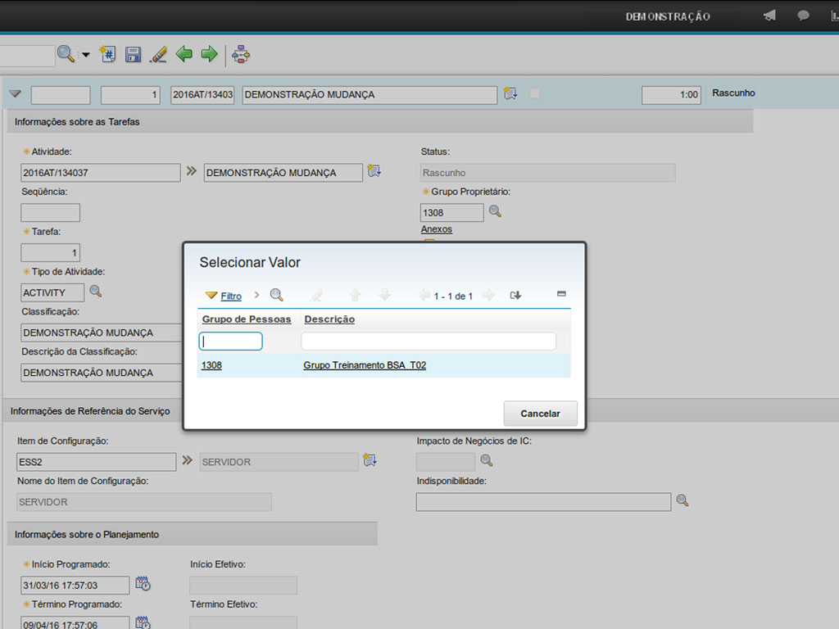Viewport: 839px width, 629px height.
Task: Click the New record toolbar icon
Action: pos(107,55)
